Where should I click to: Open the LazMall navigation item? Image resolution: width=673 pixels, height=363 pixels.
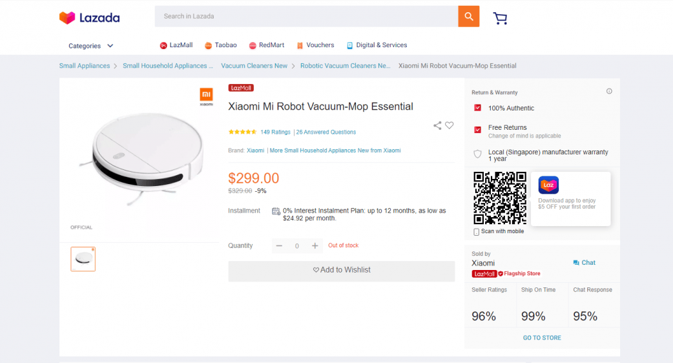pyautogui.click(x=176, y=45)
